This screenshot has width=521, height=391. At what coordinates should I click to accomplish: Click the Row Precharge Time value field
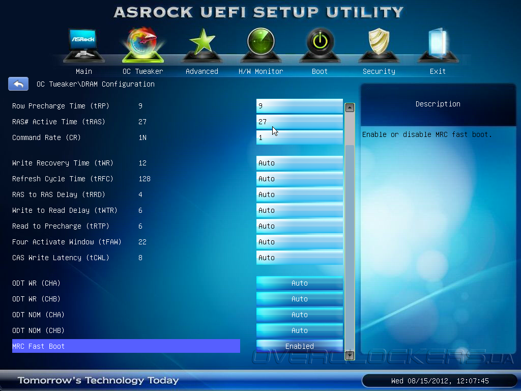(x=299, y=106)
